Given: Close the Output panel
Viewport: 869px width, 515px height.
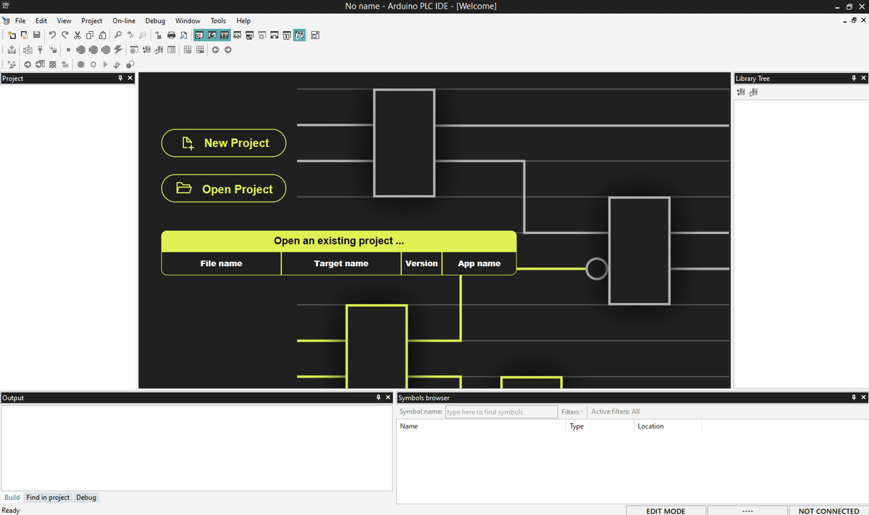Looking at the screenshot, I should [x=388, y=398].
